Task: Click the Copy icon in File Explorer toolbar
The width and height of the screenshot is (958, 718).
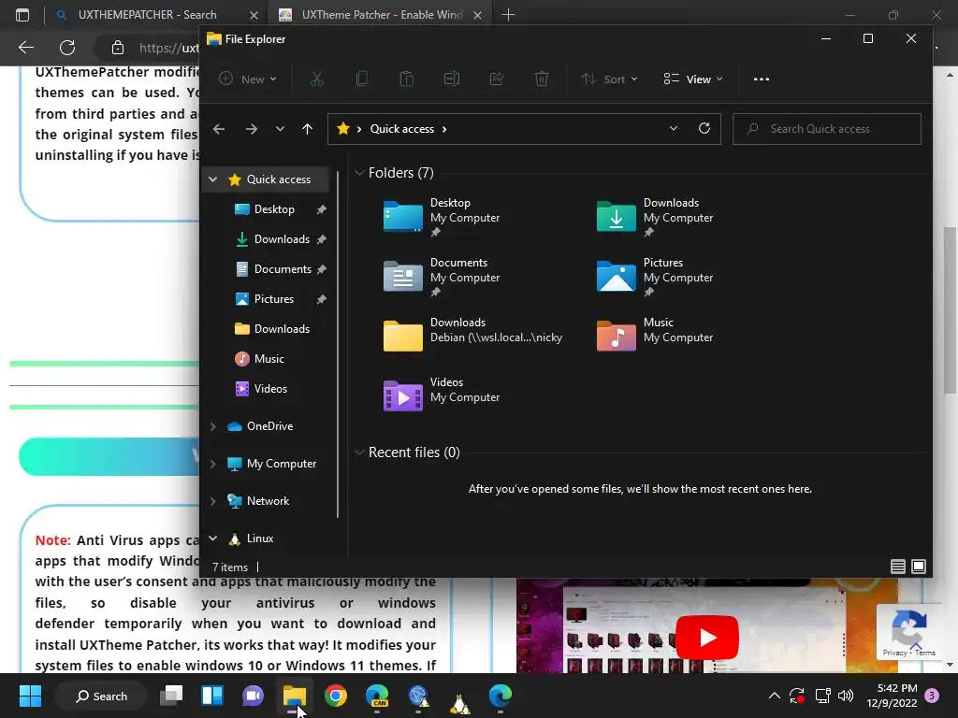Action: click(362, 79)
